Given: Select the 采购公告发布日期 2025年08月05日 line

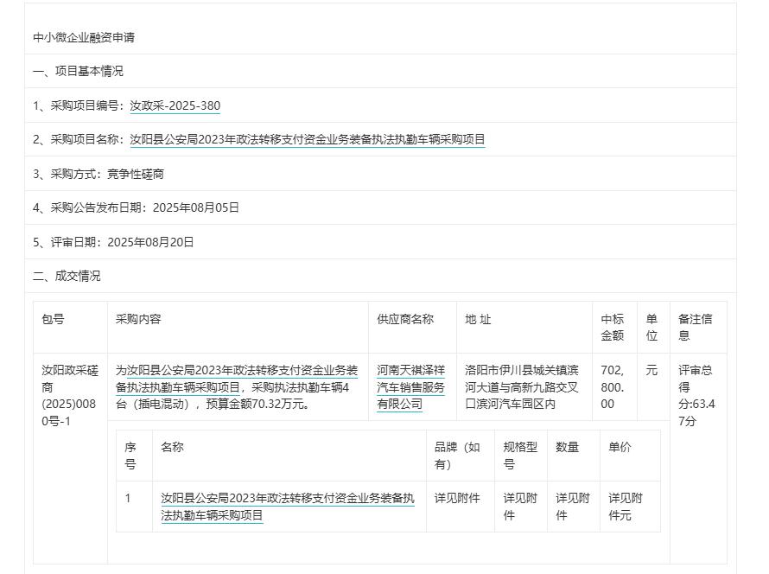Looking at the screenshot, I should point(136,207).
